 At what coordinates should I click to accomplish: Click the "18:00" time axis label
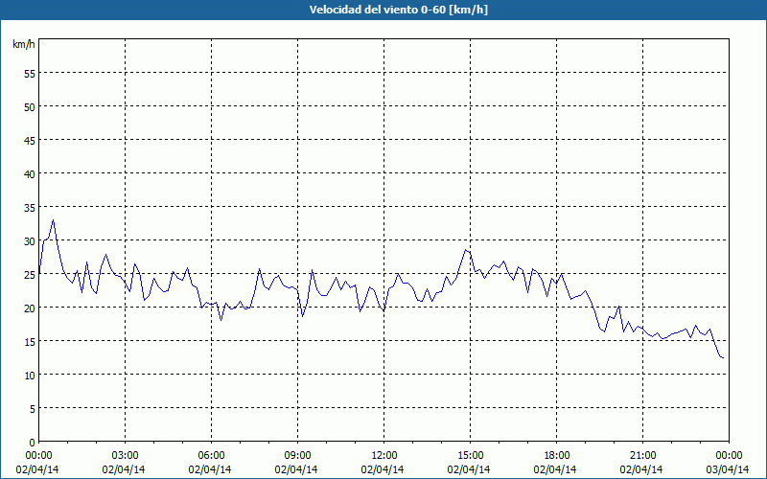(557, 456)
